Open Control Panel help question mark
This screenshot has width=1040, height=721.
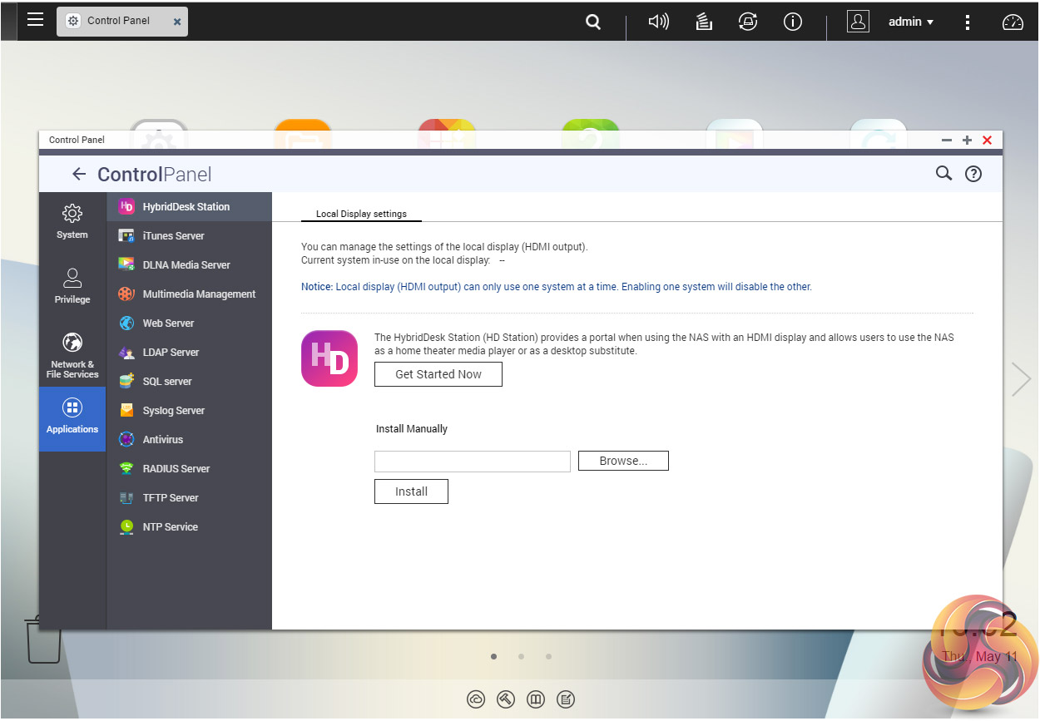pos(973,174)
